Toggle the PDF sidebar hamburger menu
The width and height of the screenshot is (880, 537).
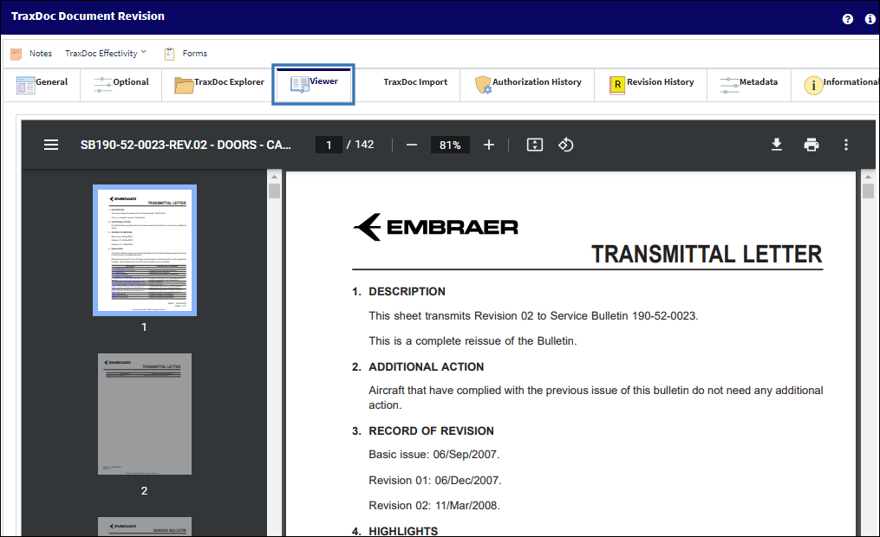click(51, 145)
